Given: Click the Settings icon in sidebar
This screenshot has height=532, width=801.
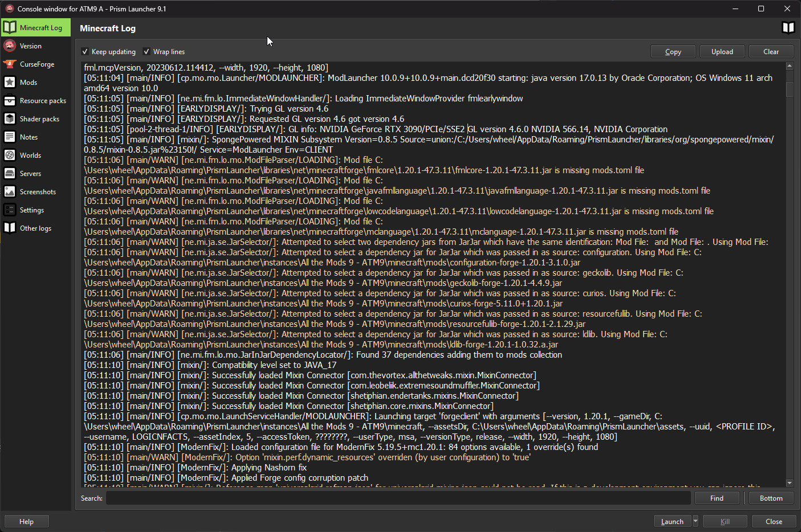Looking at the screenshot, I should (10, 210).
